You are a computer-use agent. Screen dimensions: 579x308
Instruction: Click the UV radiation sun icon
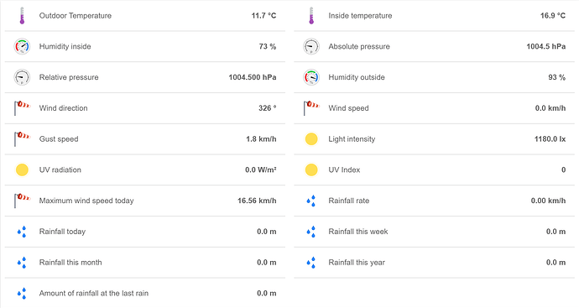[x=22, y=170]
